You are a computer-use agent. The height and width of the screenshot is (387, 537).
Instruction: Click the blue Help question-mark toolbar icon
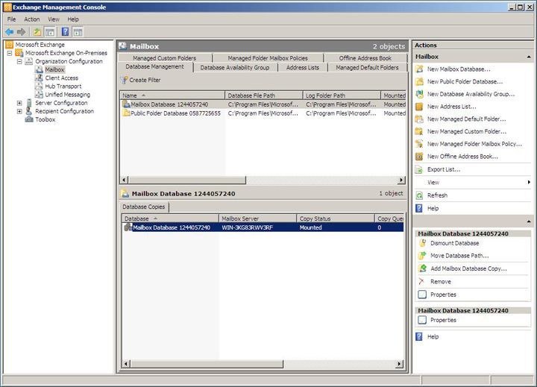click(65, 32)
